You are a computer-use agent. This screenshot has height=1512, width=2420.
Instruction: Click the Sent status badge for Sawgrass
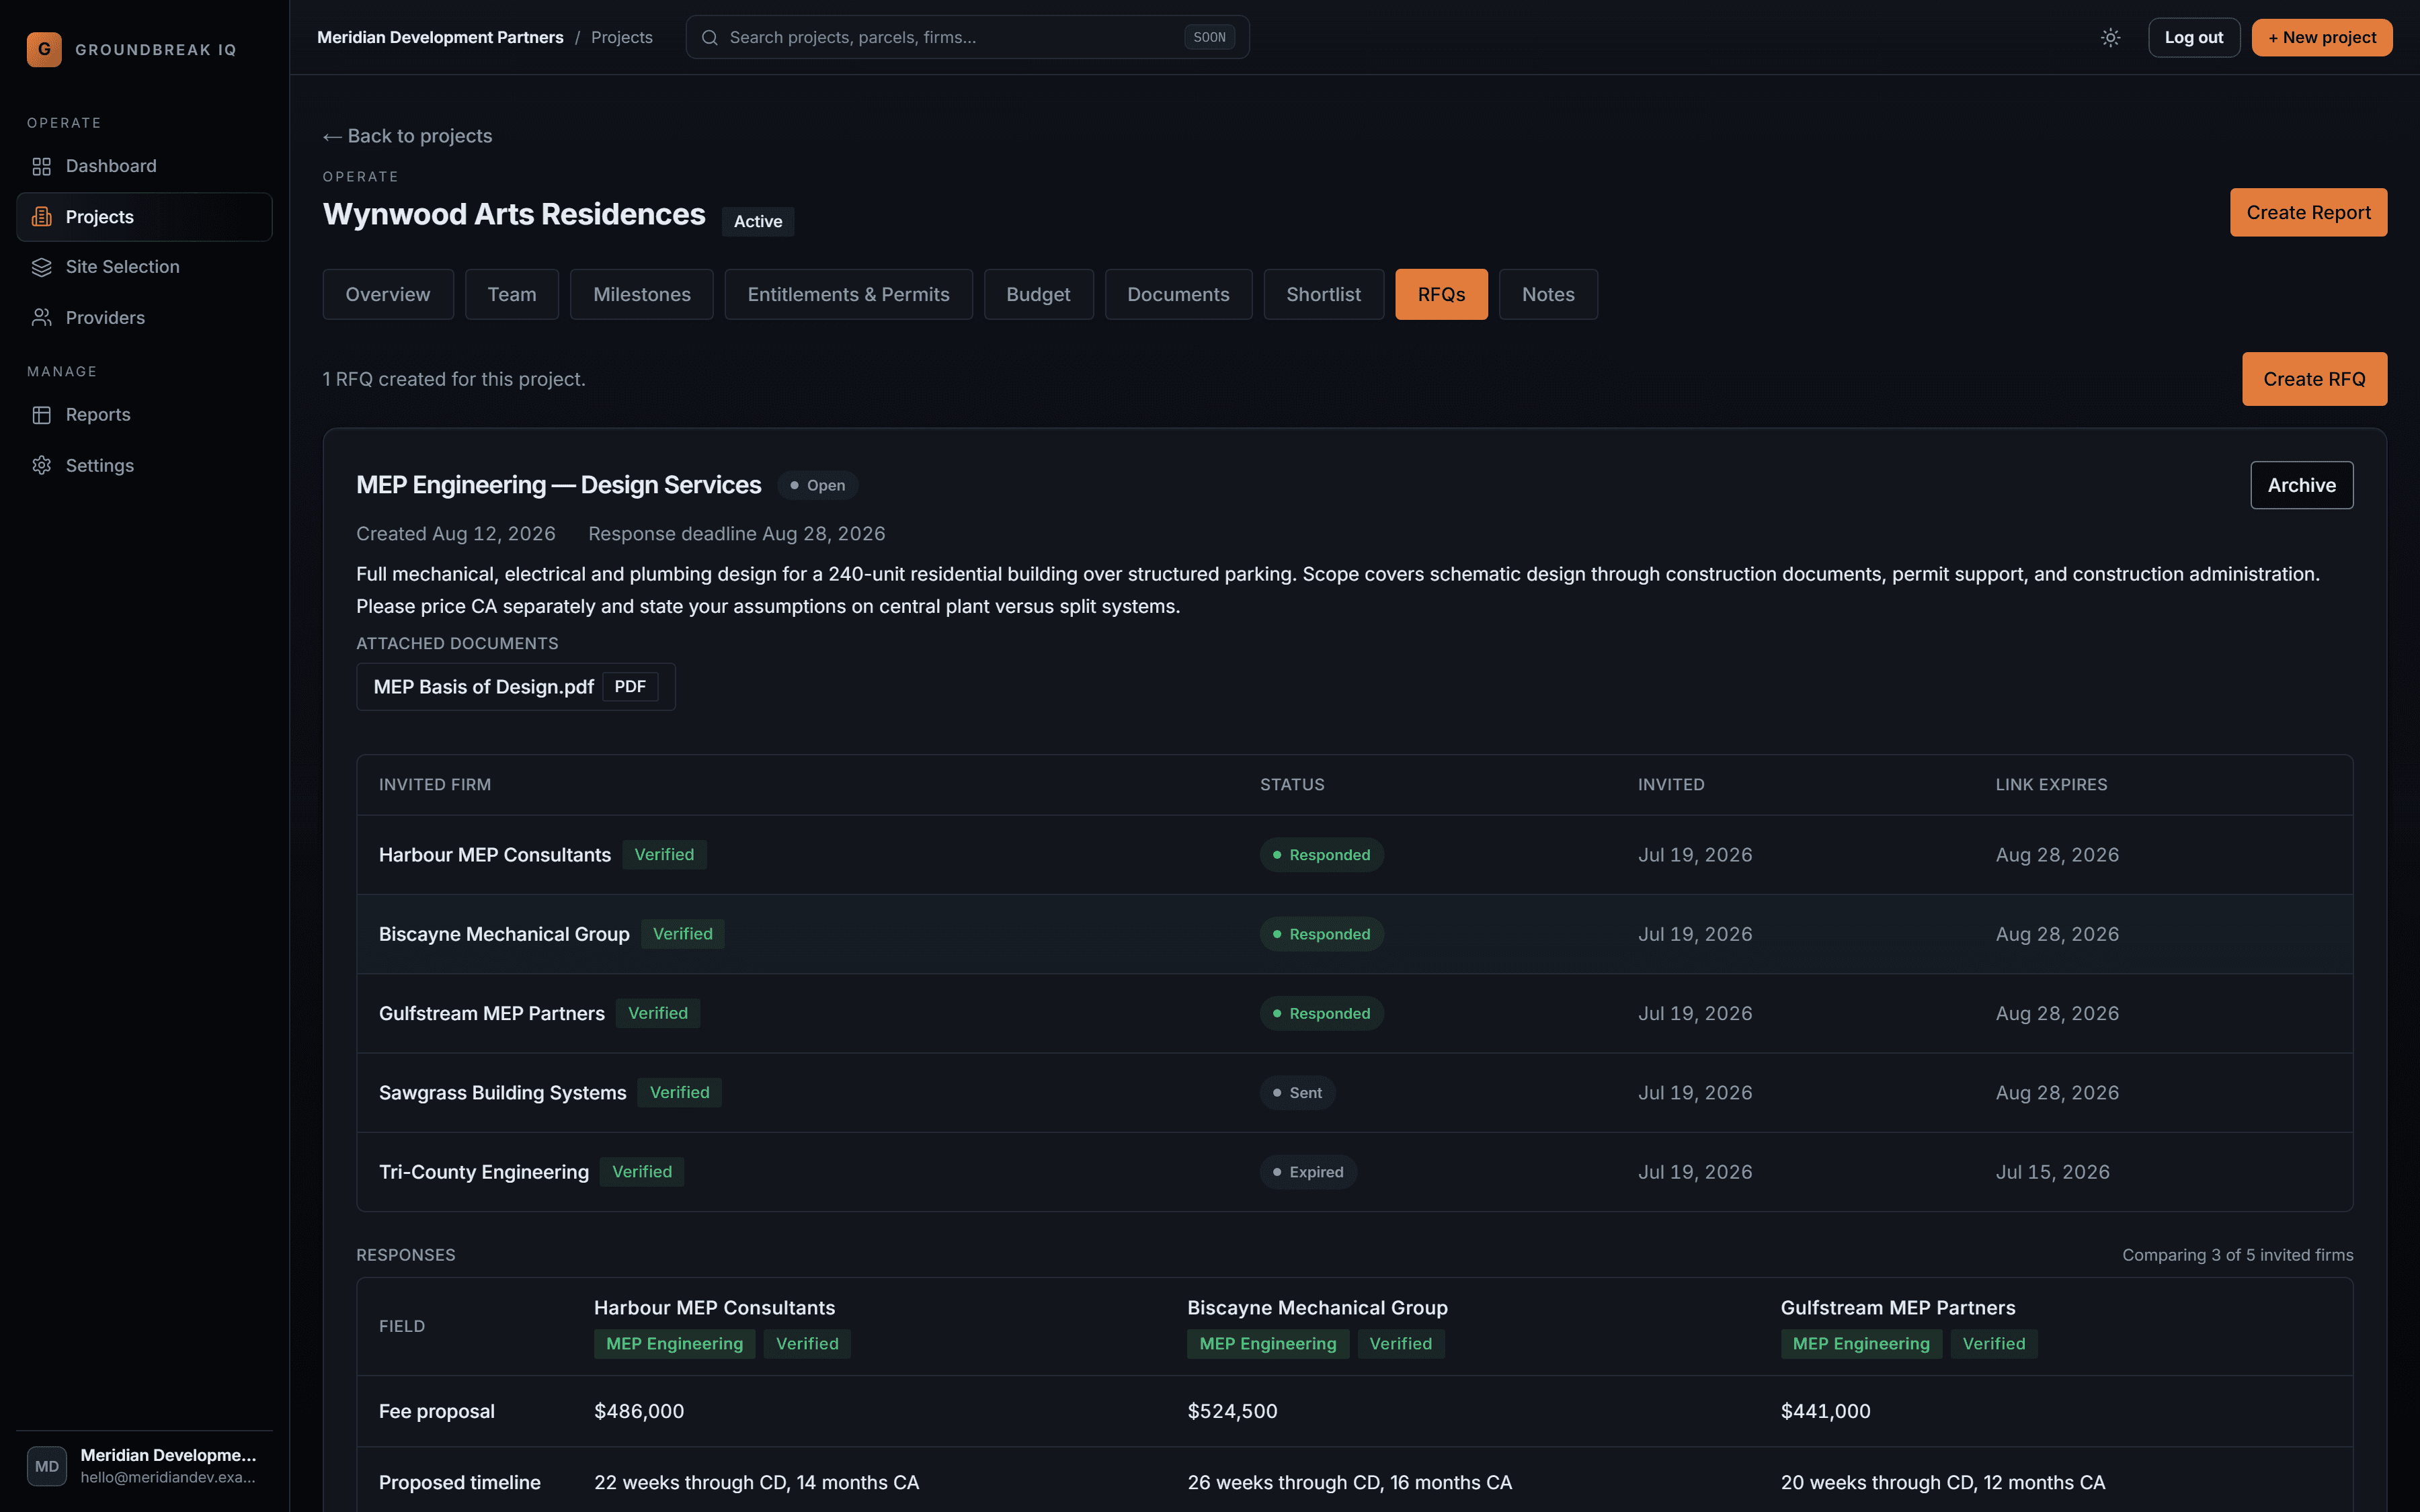coord(1297,1093)
